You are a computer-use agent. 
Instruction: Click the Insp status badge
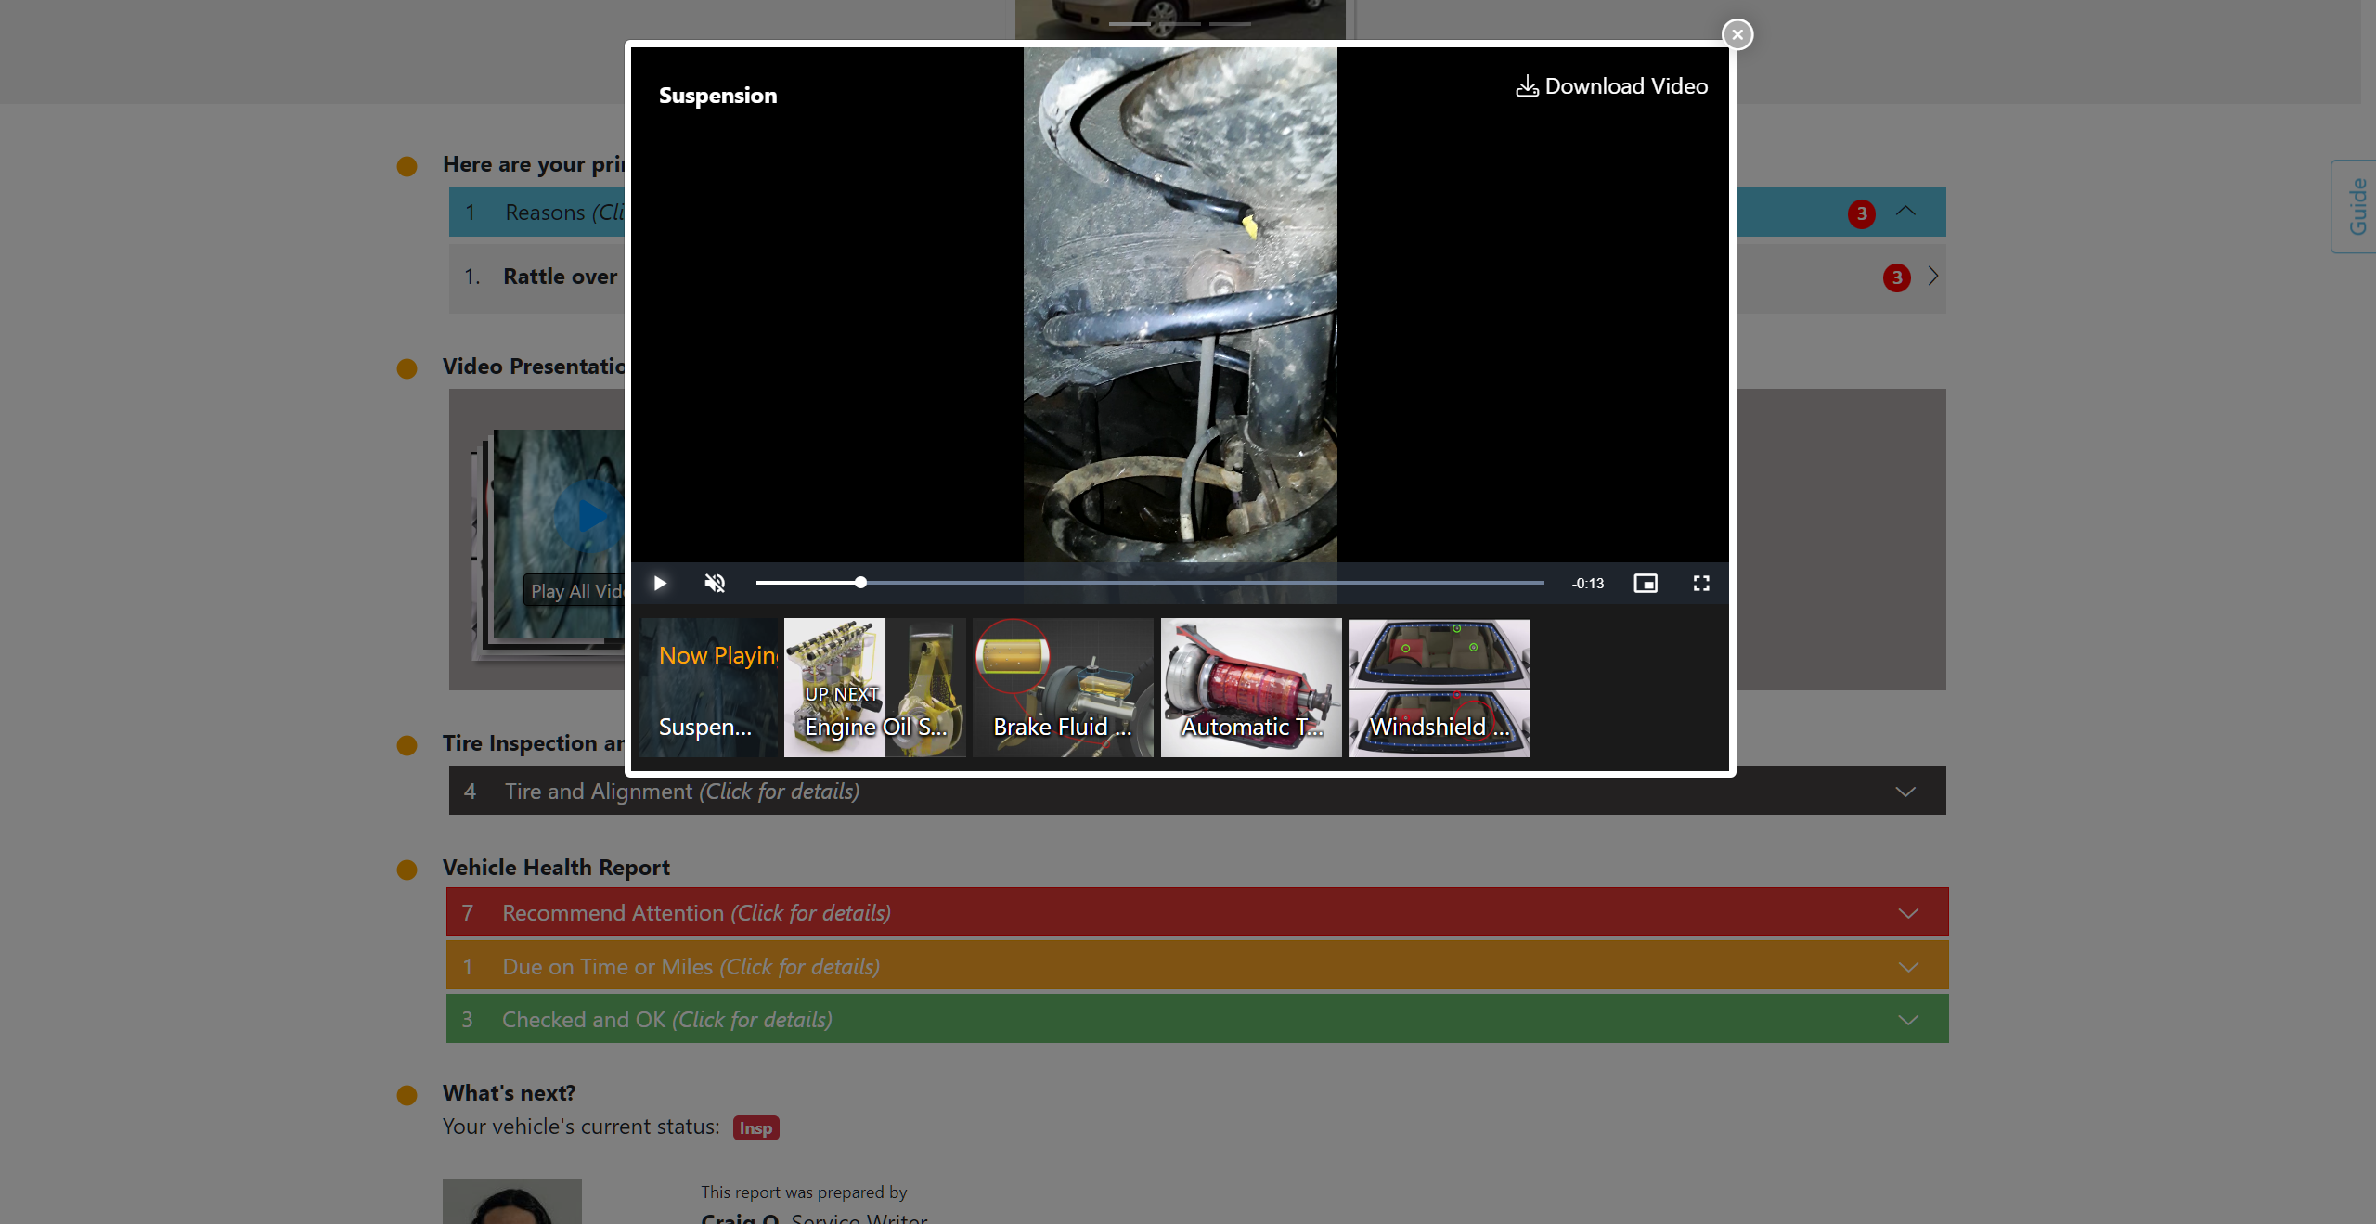tap(755, 1127)
